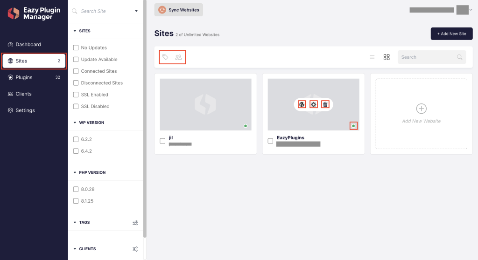
Task: Open the user account dropdown chevron
Action: tap(471, 10)
